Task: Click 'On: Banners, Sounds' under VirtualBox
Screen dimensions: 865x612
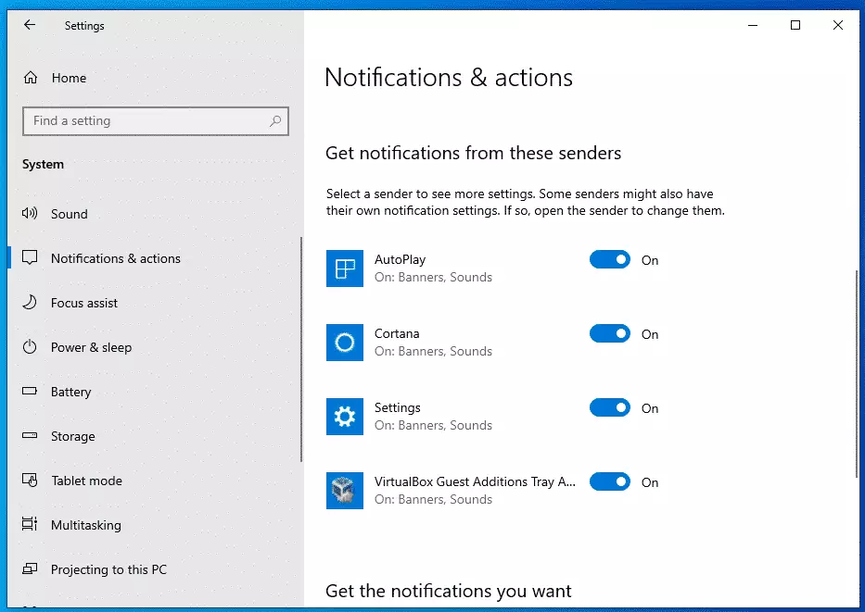Action: tap(433, 499)
